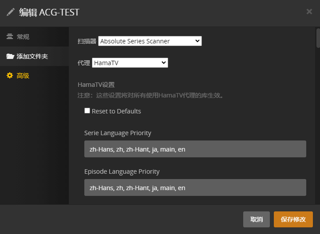Click 保存修改 to save changes
The height and width of the screenshot is (234, 320).
point(293,219)
